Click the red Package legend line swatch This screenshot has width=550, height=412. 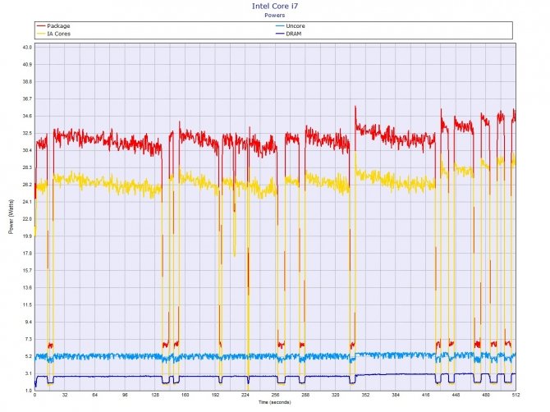(41, 26)
